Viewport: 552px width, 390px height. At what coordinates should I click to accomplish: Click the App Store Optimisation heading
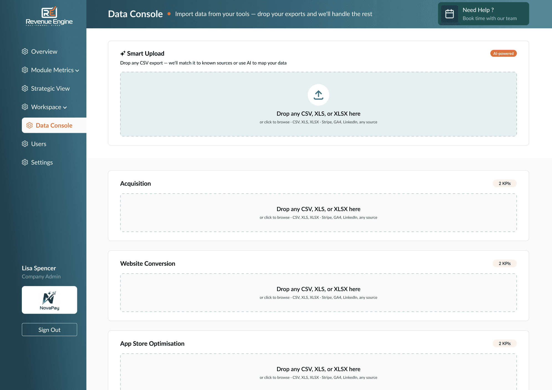152,344
